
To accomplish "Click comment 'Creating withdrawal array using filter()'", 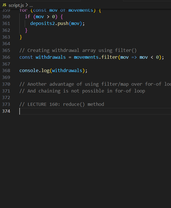I will (78, 51).
